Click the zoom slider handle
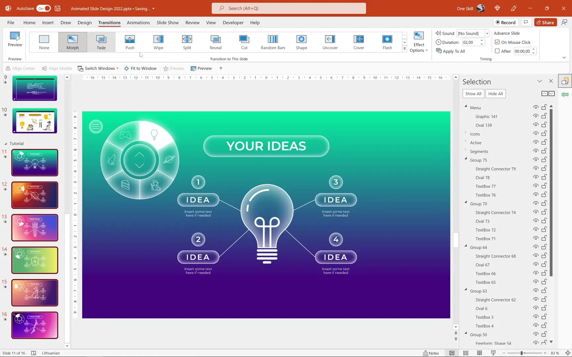The width and height of the screenshot is (572, 357). (522, 353)
